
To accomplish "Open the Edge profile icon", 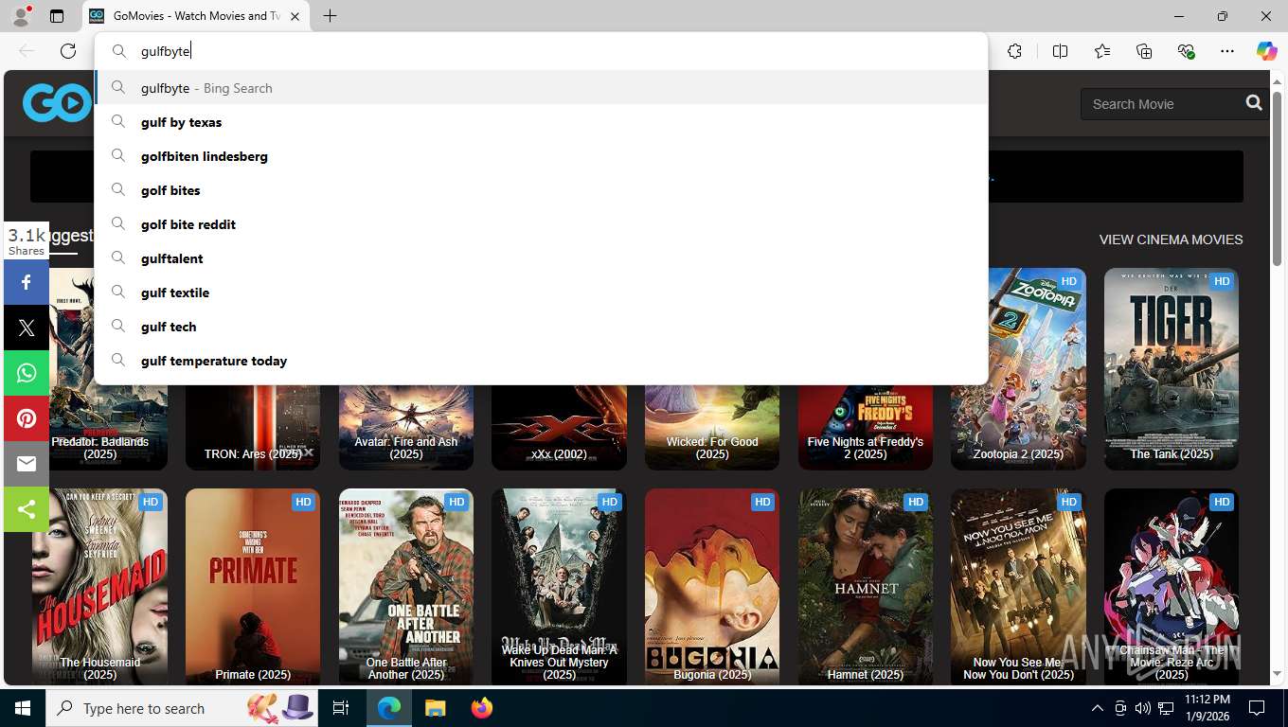I will [21, 16].
